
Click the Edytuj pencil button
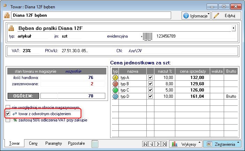click(x=226, y=16)
